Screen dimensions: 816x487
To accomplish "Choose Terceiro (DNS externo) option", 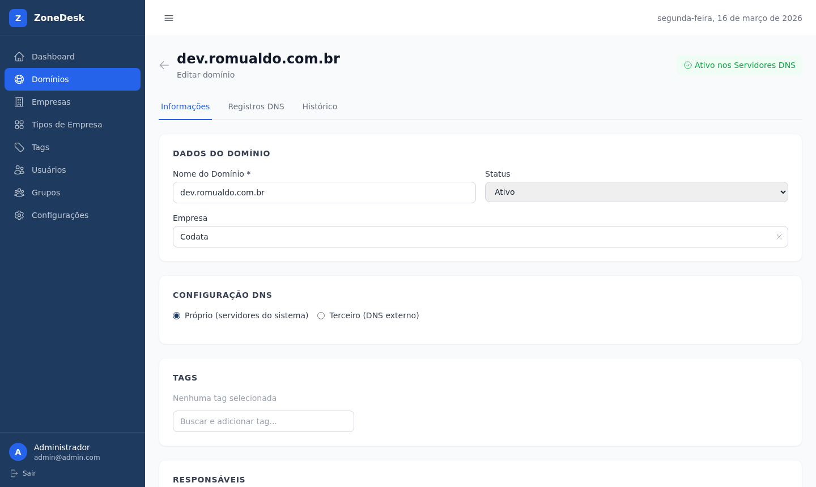I will [x=321, y=315].
